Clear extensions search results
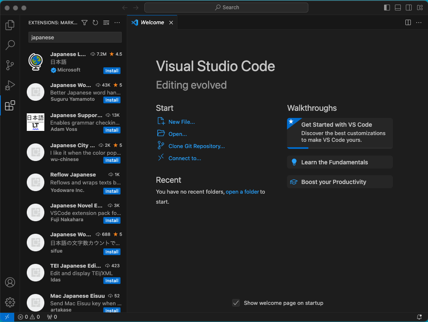Screen dimensions: 428x322 106,23
